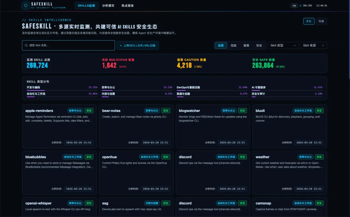This screenshot has width=350, height=217.
Task: Open the Skill 类型 dropdown
Action: pyautogui.click(x=283, y=45)
